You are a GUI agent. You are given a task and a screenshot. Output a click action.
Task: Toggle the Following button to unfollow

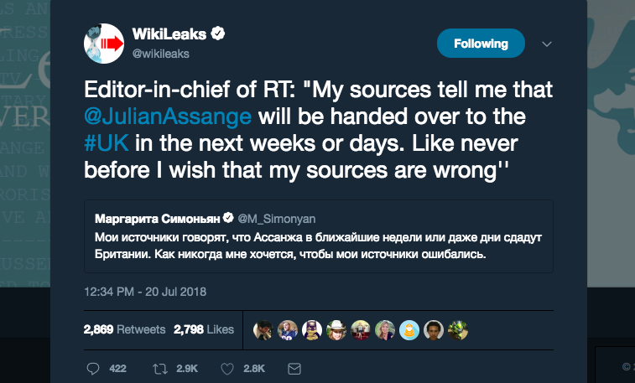481,44
